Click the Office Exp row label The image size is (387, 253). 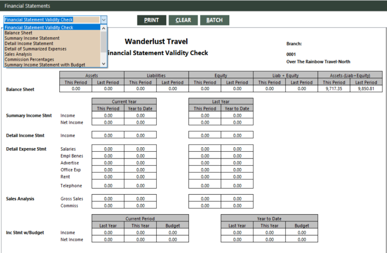coord(70,170)
